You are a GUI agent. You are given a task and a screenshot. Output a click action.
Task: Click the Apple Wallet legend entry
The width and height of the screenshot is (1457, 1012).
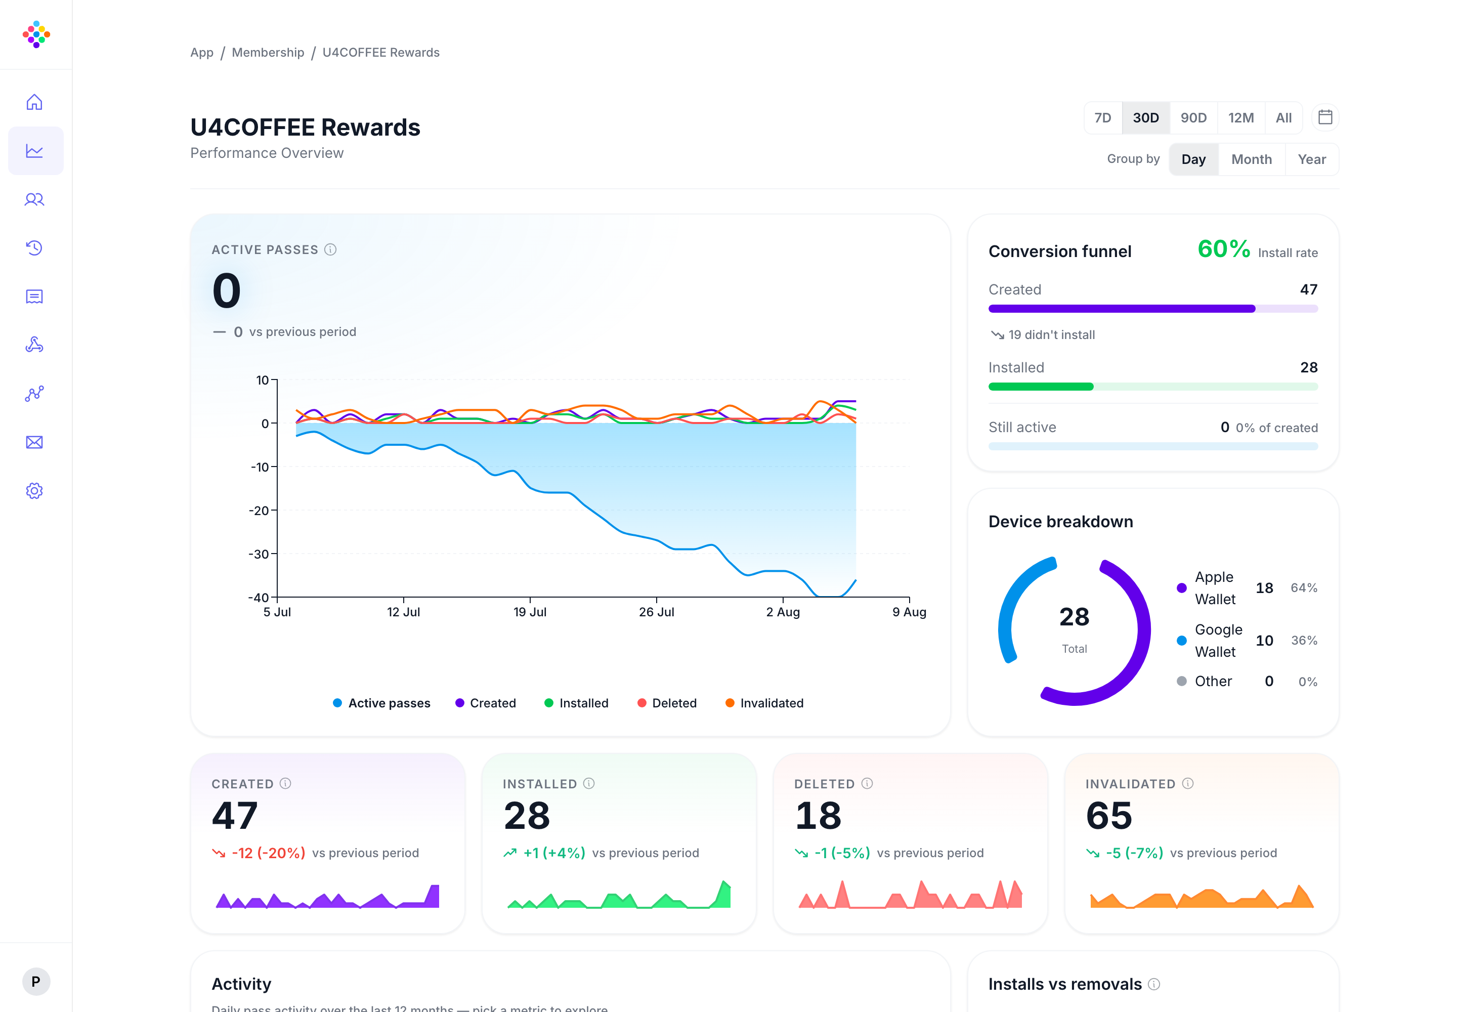tap(1247, 588)
